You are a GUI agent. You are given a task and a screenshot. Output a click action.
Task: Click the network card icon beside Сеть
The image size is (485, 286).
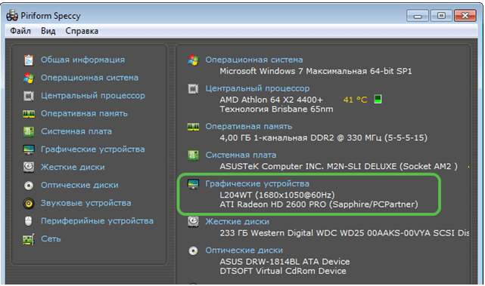(29, 239)
